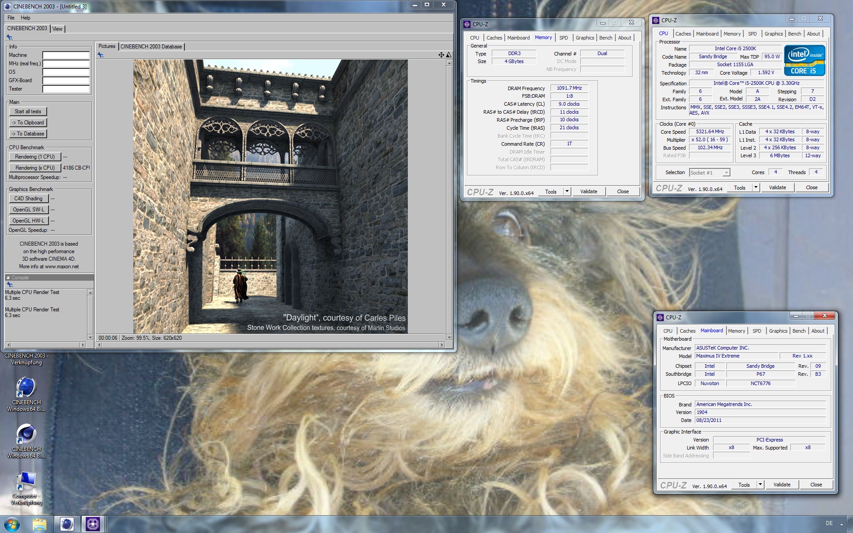Open Tools dropdown arrow in Memory CPU-Z window
853x533 pixels.
567,191
